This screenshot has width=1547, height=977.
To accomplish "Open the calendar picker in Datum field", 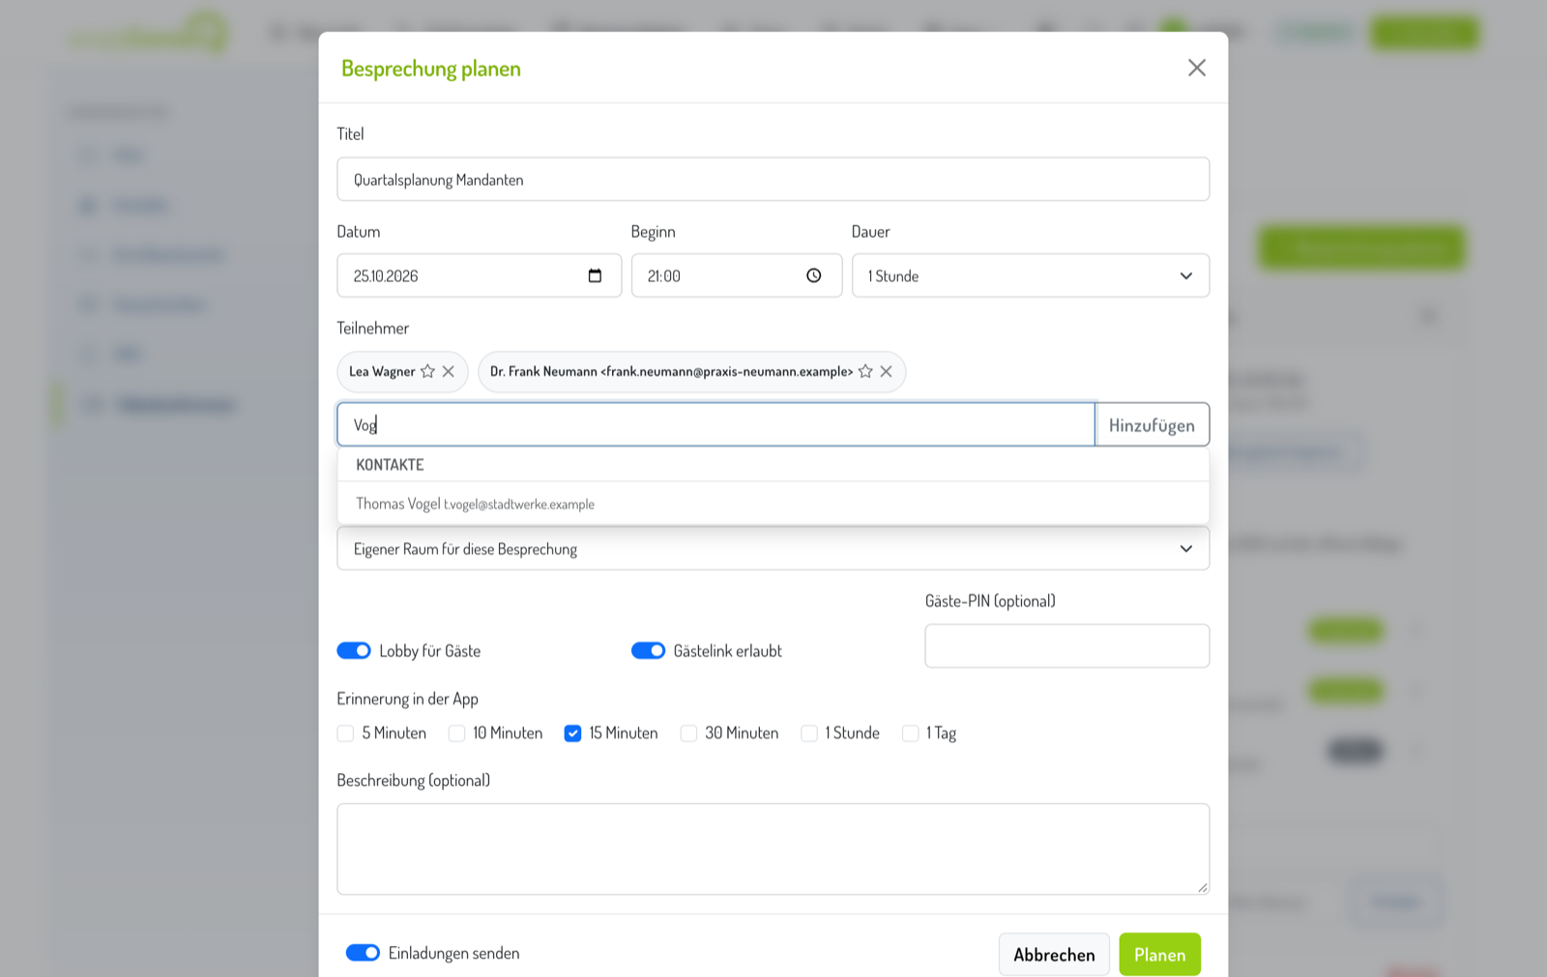I will 595,275.
